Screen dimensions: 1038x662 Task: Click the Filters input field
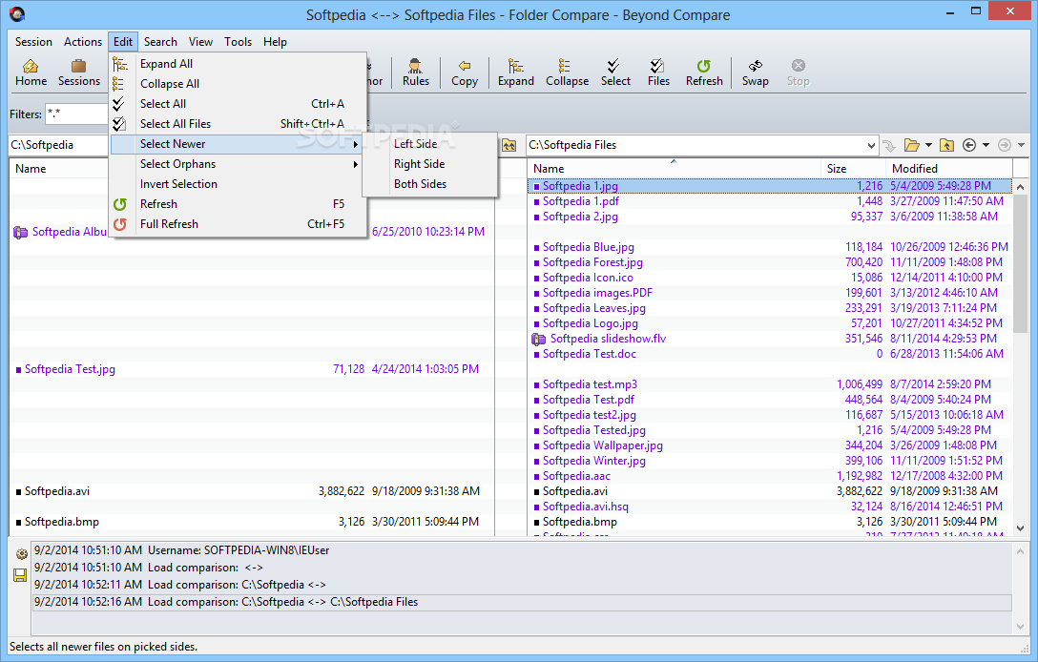(77, 114)
